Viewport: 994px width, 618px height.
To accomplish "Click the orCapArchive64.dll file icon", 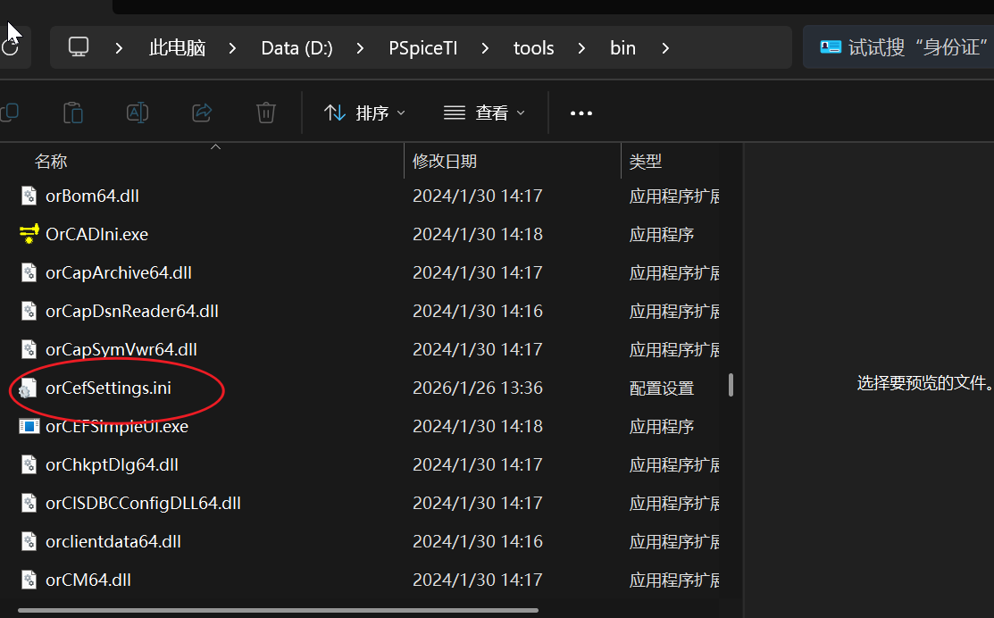I will [29, 272].
